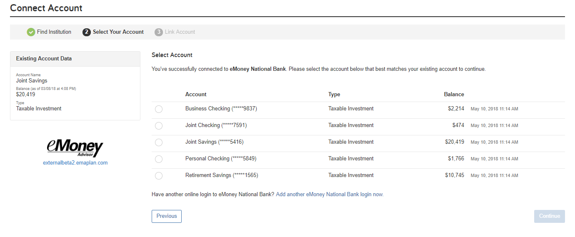The width and height of the screenshot is (575, 237).
Task: Click the Joint Savings name in Existing Account Data
Action: (x=32, y=81)
